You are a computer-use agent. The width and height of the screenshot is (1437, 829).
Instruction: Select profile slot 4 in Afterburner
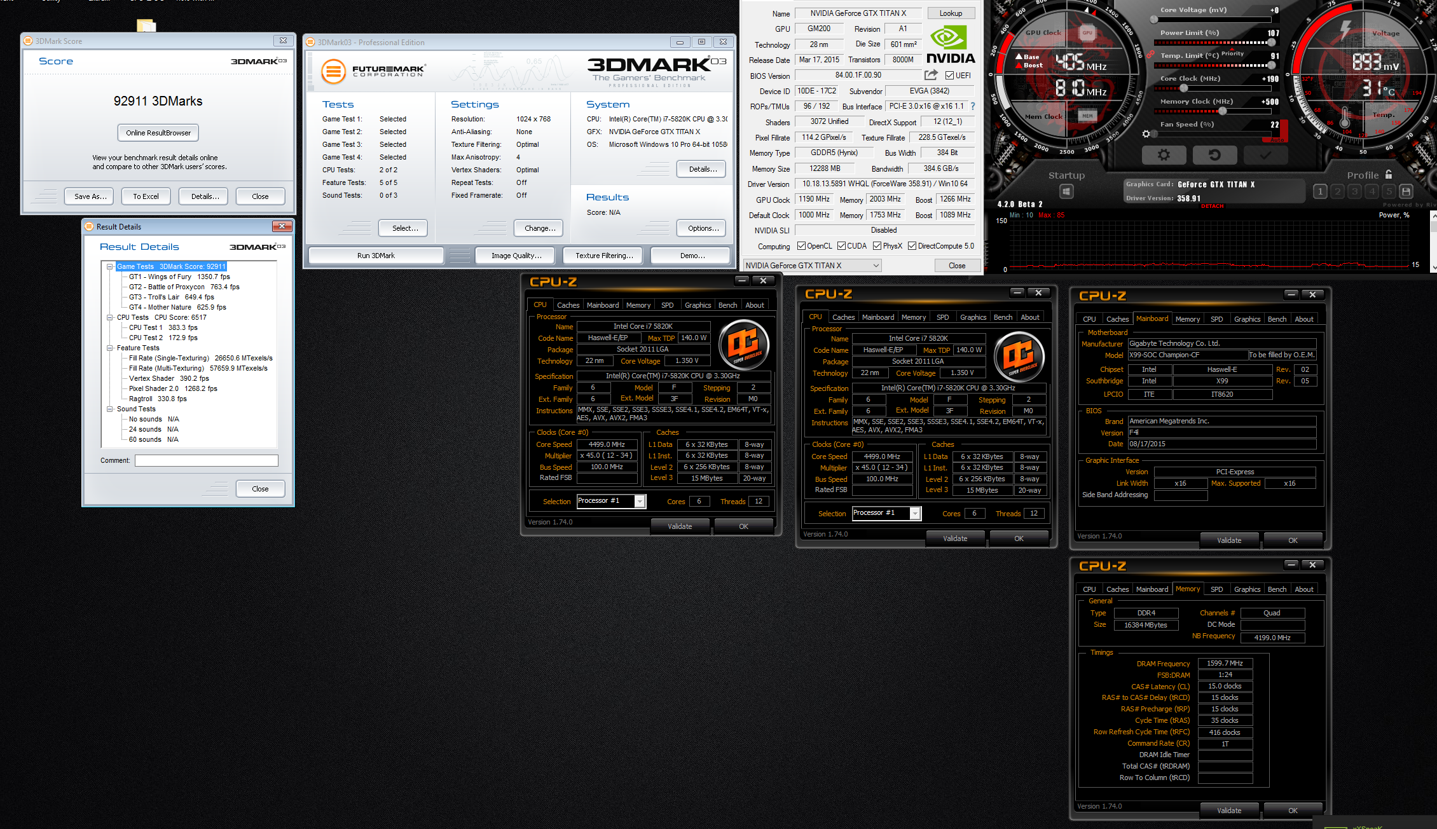click(1372, 191)
